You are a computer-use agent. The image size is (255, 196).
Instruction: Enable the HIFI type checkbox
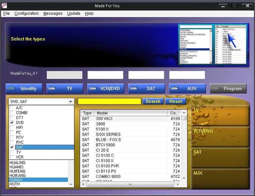pos(12,128)
